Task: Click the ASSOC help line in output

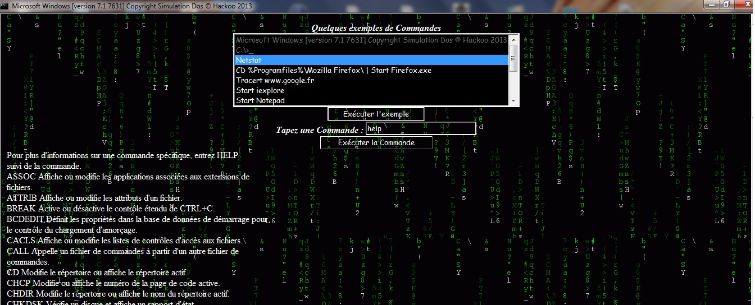Action: coord(128,177)
